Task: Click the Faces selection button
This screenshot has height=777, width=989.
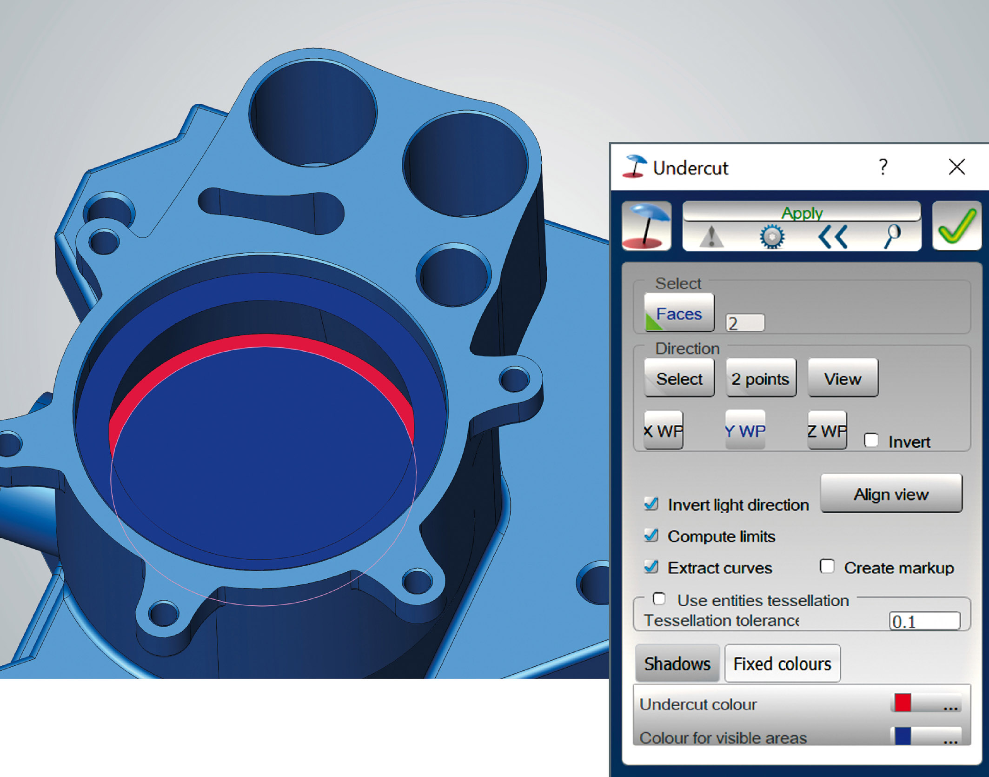Action: coord(679,313)
